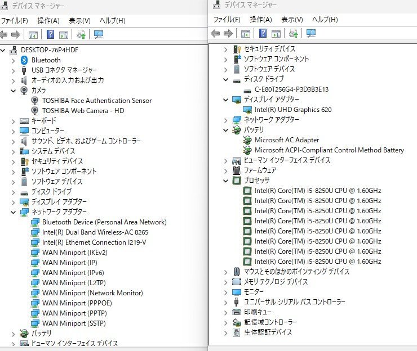Click the mouse icon for マウスとそのほかのポインティング デバイス

pos(237,271)
